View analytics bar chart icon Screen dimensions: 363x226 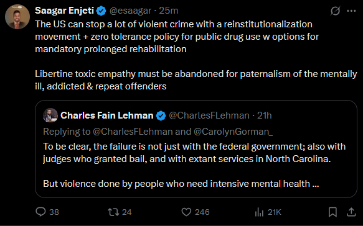click(x=259, y=212)
